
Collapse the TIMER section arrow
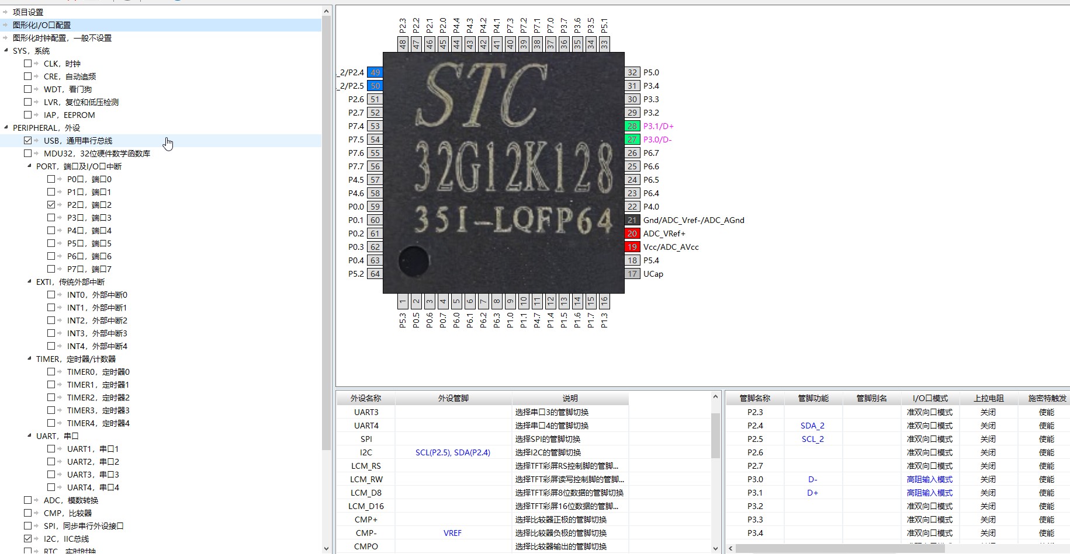(30, 358)
